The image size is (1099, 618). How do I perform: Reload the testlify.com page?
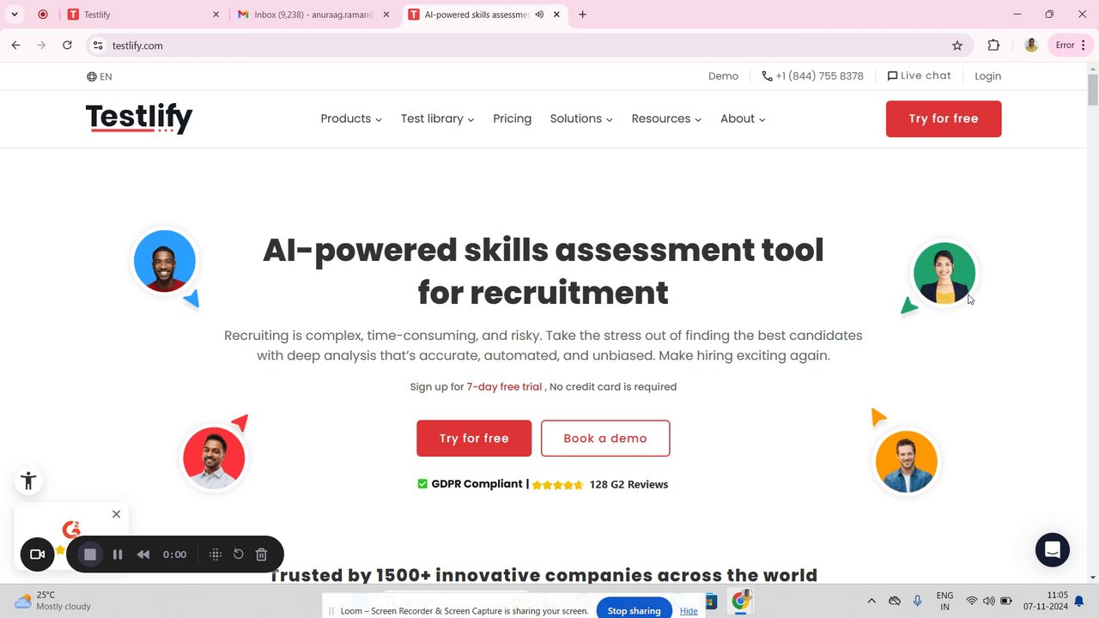tap(67, 45)
